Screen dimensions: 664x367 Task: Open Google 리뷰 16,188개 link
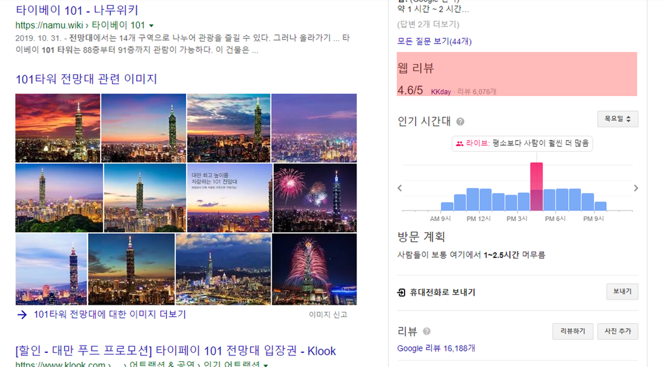tap(436, 348)
